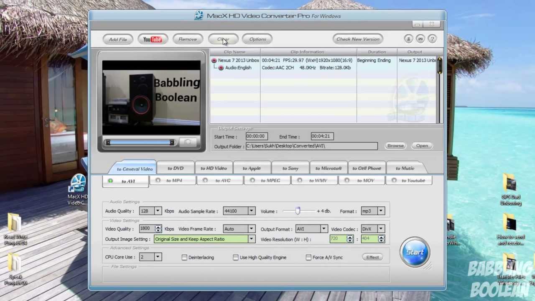Click the Beginning Ending duration cell

click(x=374, y=60)
